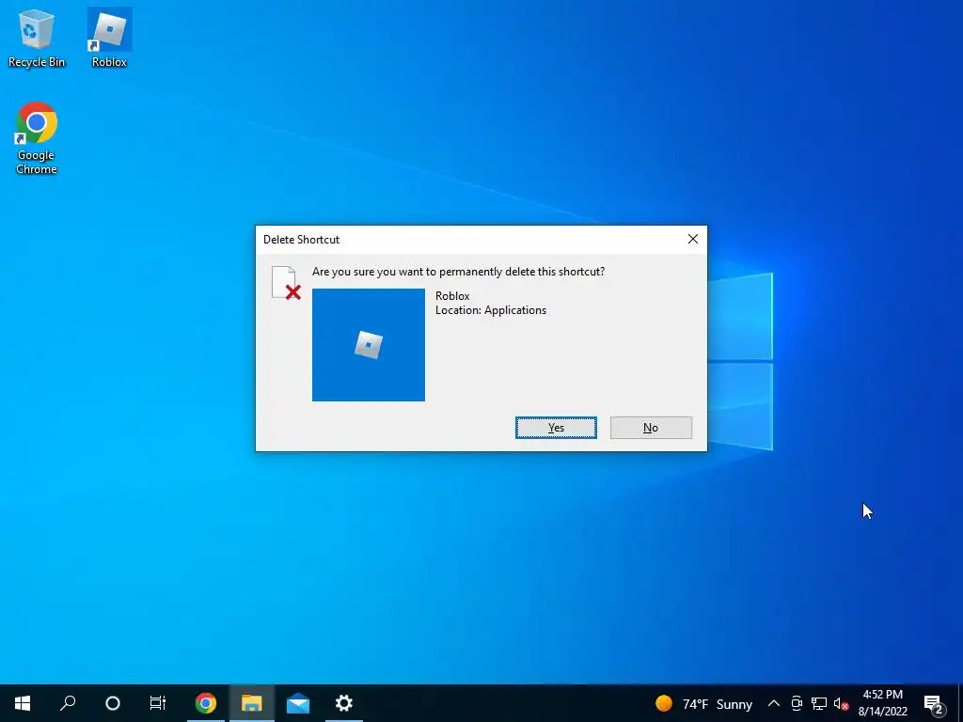Open Task View on taskbar

[x=158, y=703]
